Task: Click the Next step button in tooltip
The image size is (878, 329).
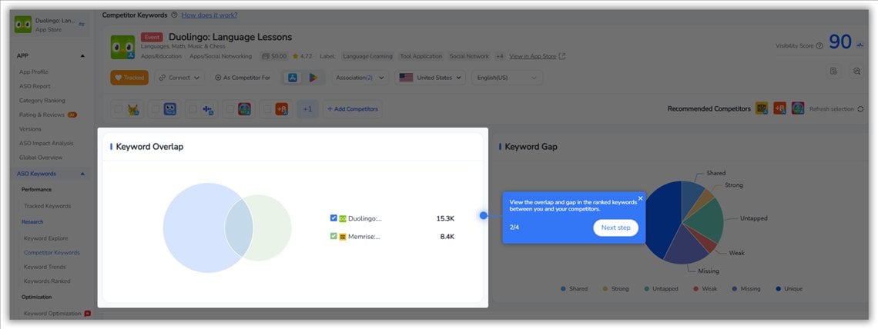Action: pyautogui.click(x=615, y=228)
